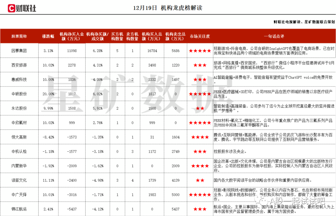Click stock name 读客文化
Screen dimensions: 336x216
(x=19, y=180)
